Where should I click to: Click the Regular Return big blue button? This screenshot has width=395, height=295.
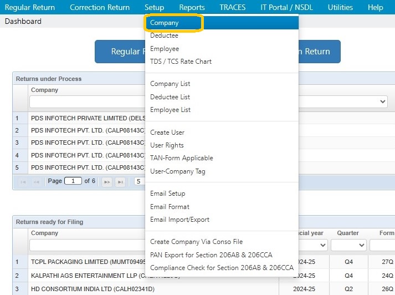pyautogui.click(x=120, y=52)
